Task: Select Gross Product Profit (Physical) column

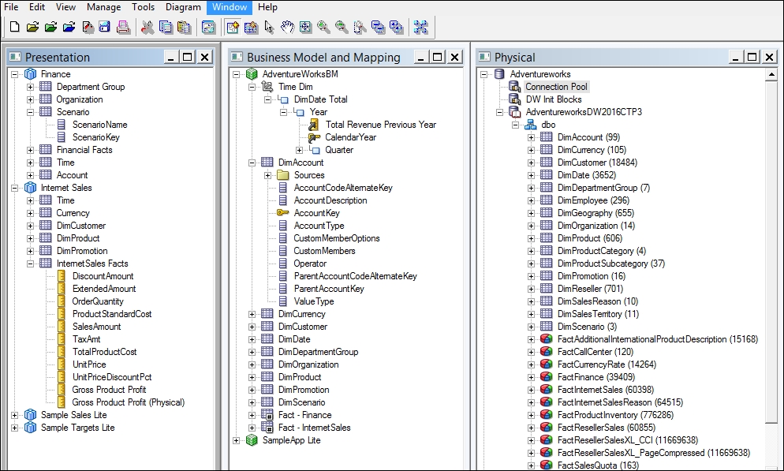Action: (x=128, y=402)
